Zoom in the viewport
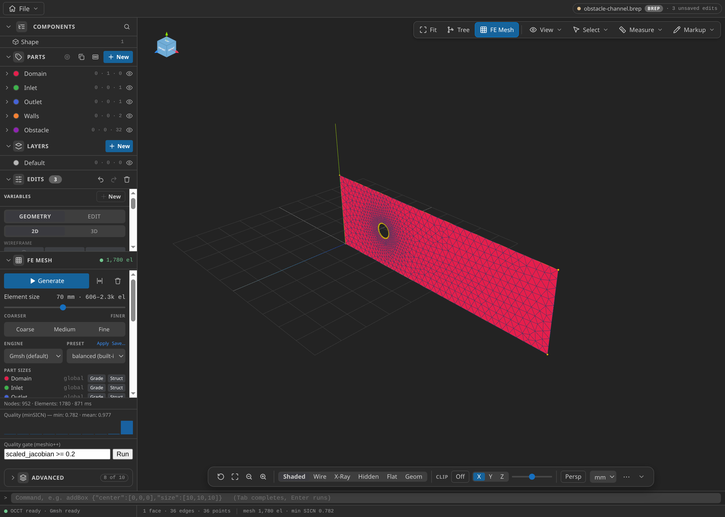The image size is (725, 517). [x=263, y=477]
